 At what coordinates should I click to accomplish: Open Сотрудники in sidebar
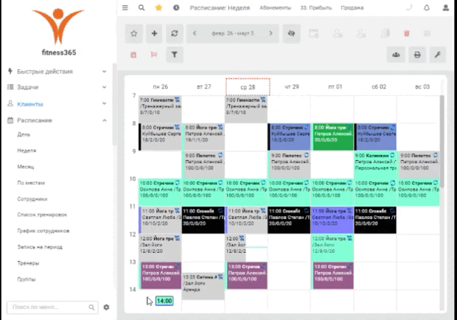tap(32, 199)
